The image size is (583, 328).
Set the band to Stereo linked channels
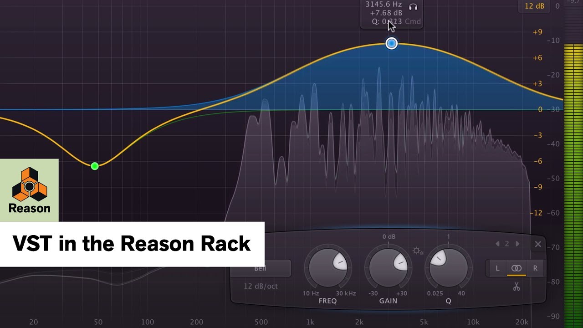pyautogui.click(x=516, y=268)
